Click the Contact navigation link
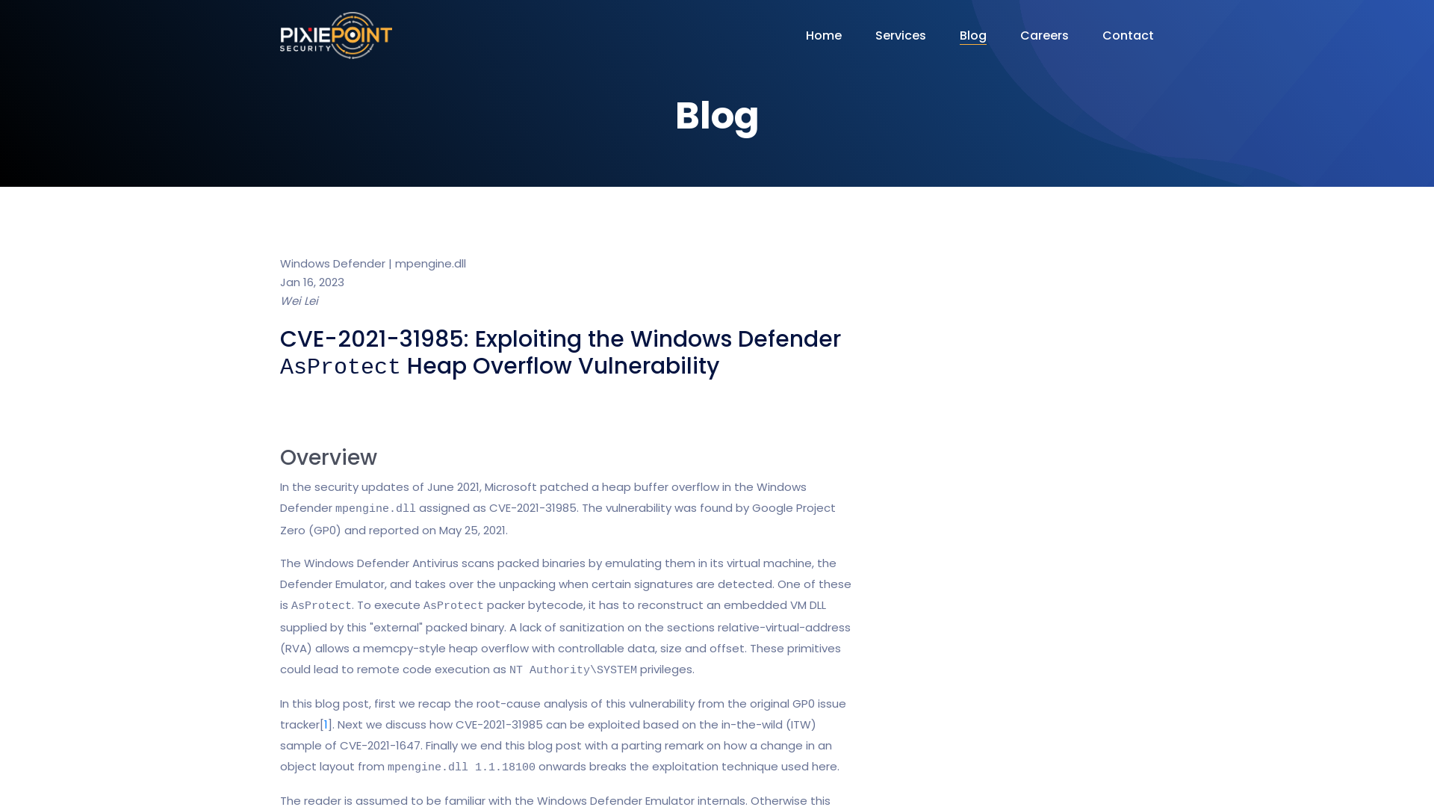This screenshot has width=1434, height=807. 1128,35
